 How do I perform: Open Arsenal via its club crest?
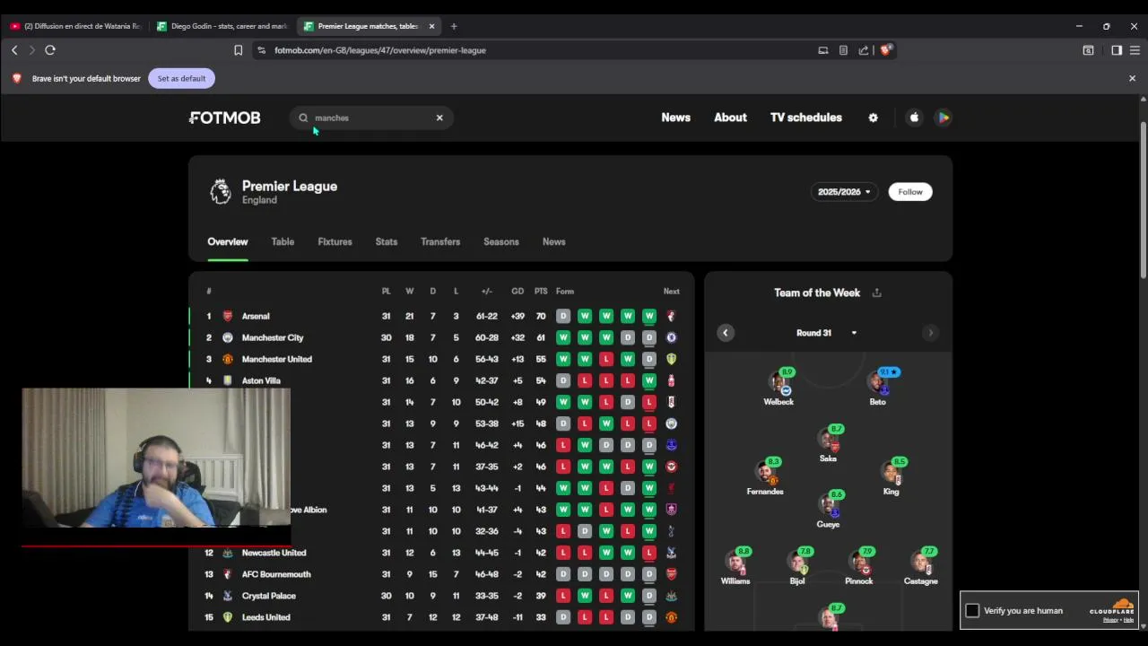(227, 316)
